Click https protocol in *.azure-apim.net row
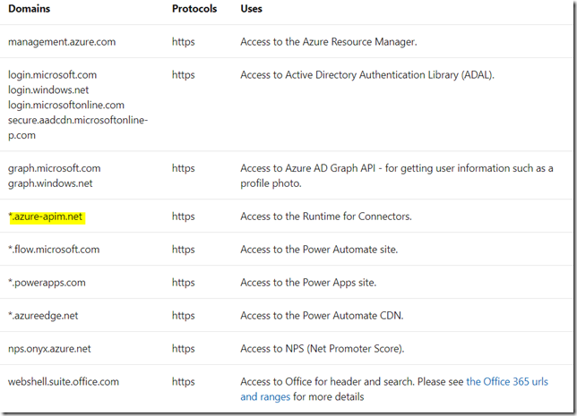 click(x=184, y=216)
